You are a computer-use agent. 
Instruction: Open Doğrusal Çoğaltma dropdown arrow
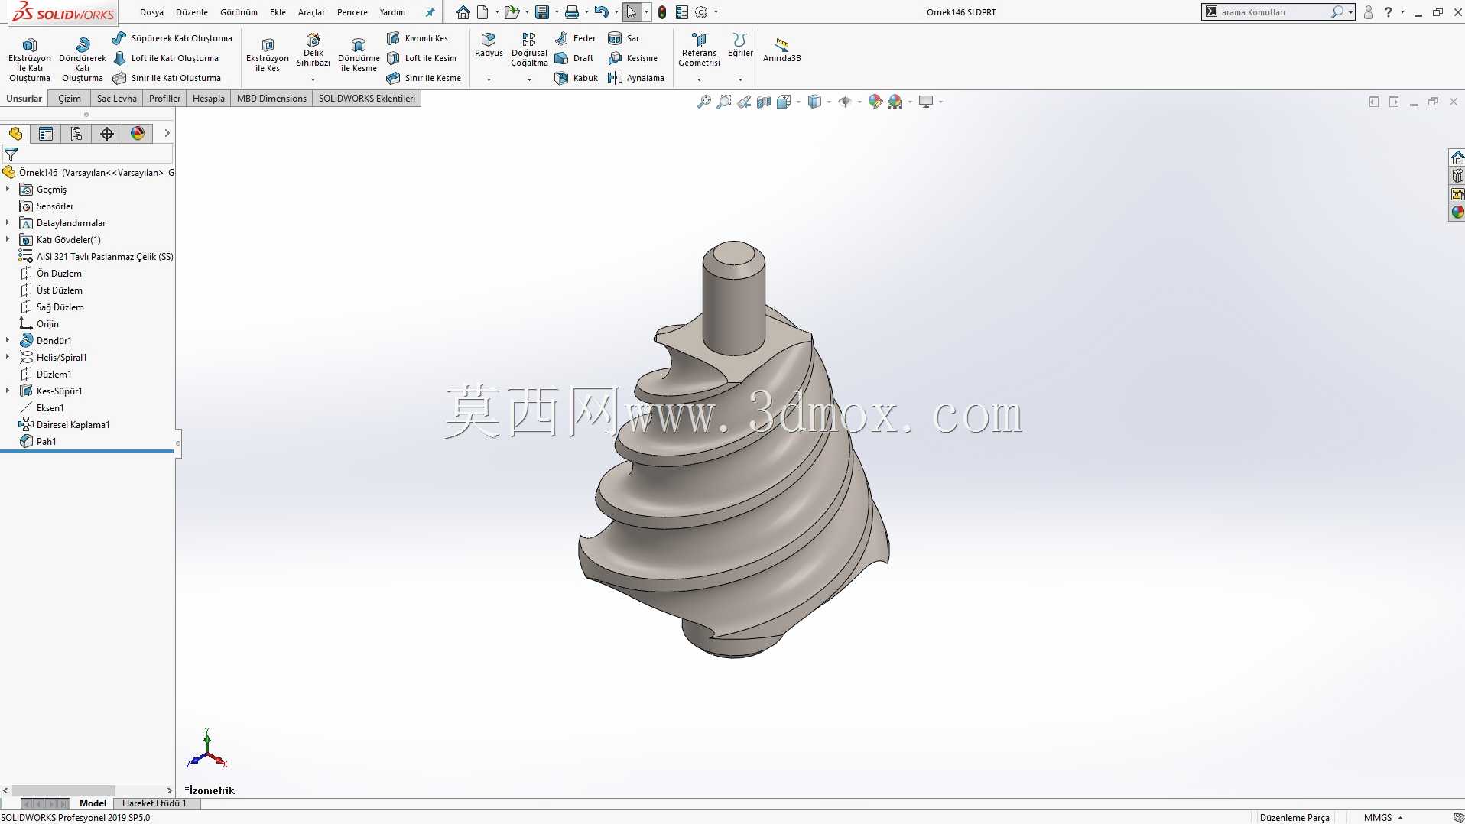(529, 79)
